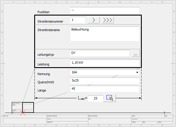Focus the Stromkreisnummer field with value 1

coord(78,20)
